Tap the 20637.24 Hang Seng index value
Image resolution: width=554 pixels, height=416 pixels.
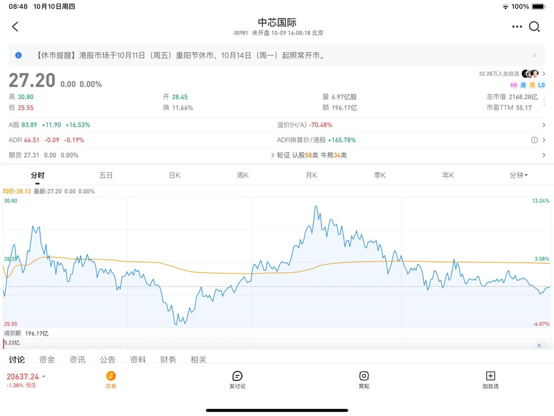click(23, 377)
